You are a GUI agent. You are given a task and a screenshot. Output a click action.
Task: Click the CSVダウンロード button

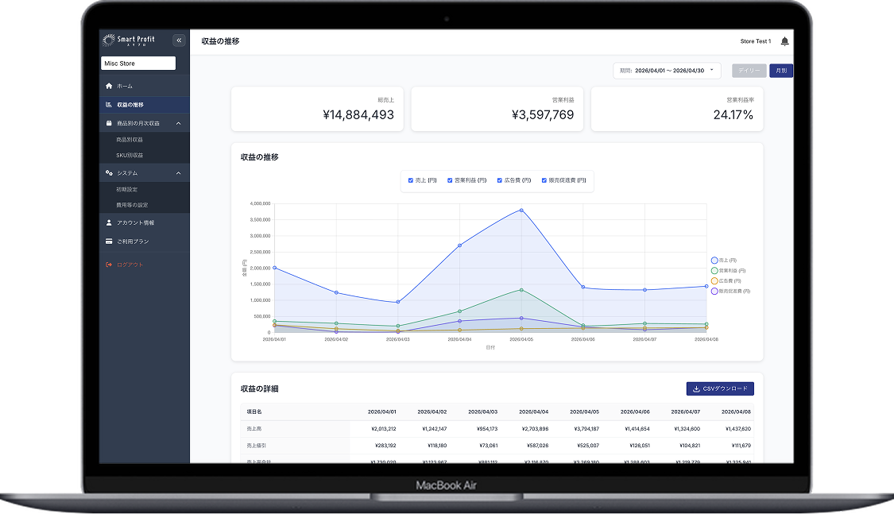(x=719, y=388)
